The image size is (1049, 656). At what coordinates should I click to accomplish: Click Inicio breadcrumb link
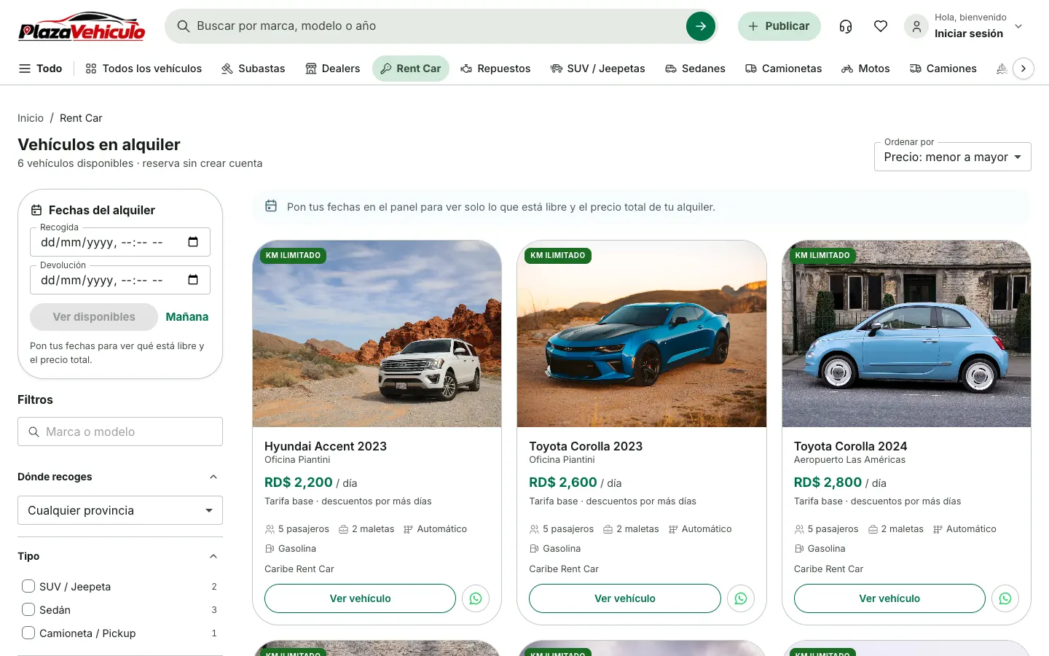pyautogui.click(x=31, y=118)
